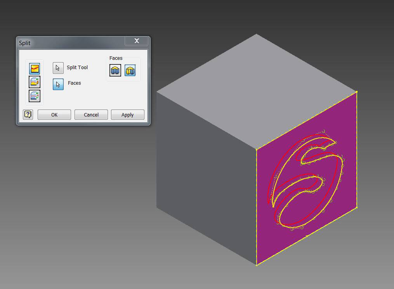
Task: Click the 'Faces' group heading label
Action: tap(116, 58)
